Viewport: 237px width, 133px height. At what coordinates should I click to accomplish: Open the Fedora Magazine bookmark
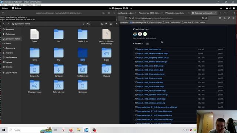(138, 23)
